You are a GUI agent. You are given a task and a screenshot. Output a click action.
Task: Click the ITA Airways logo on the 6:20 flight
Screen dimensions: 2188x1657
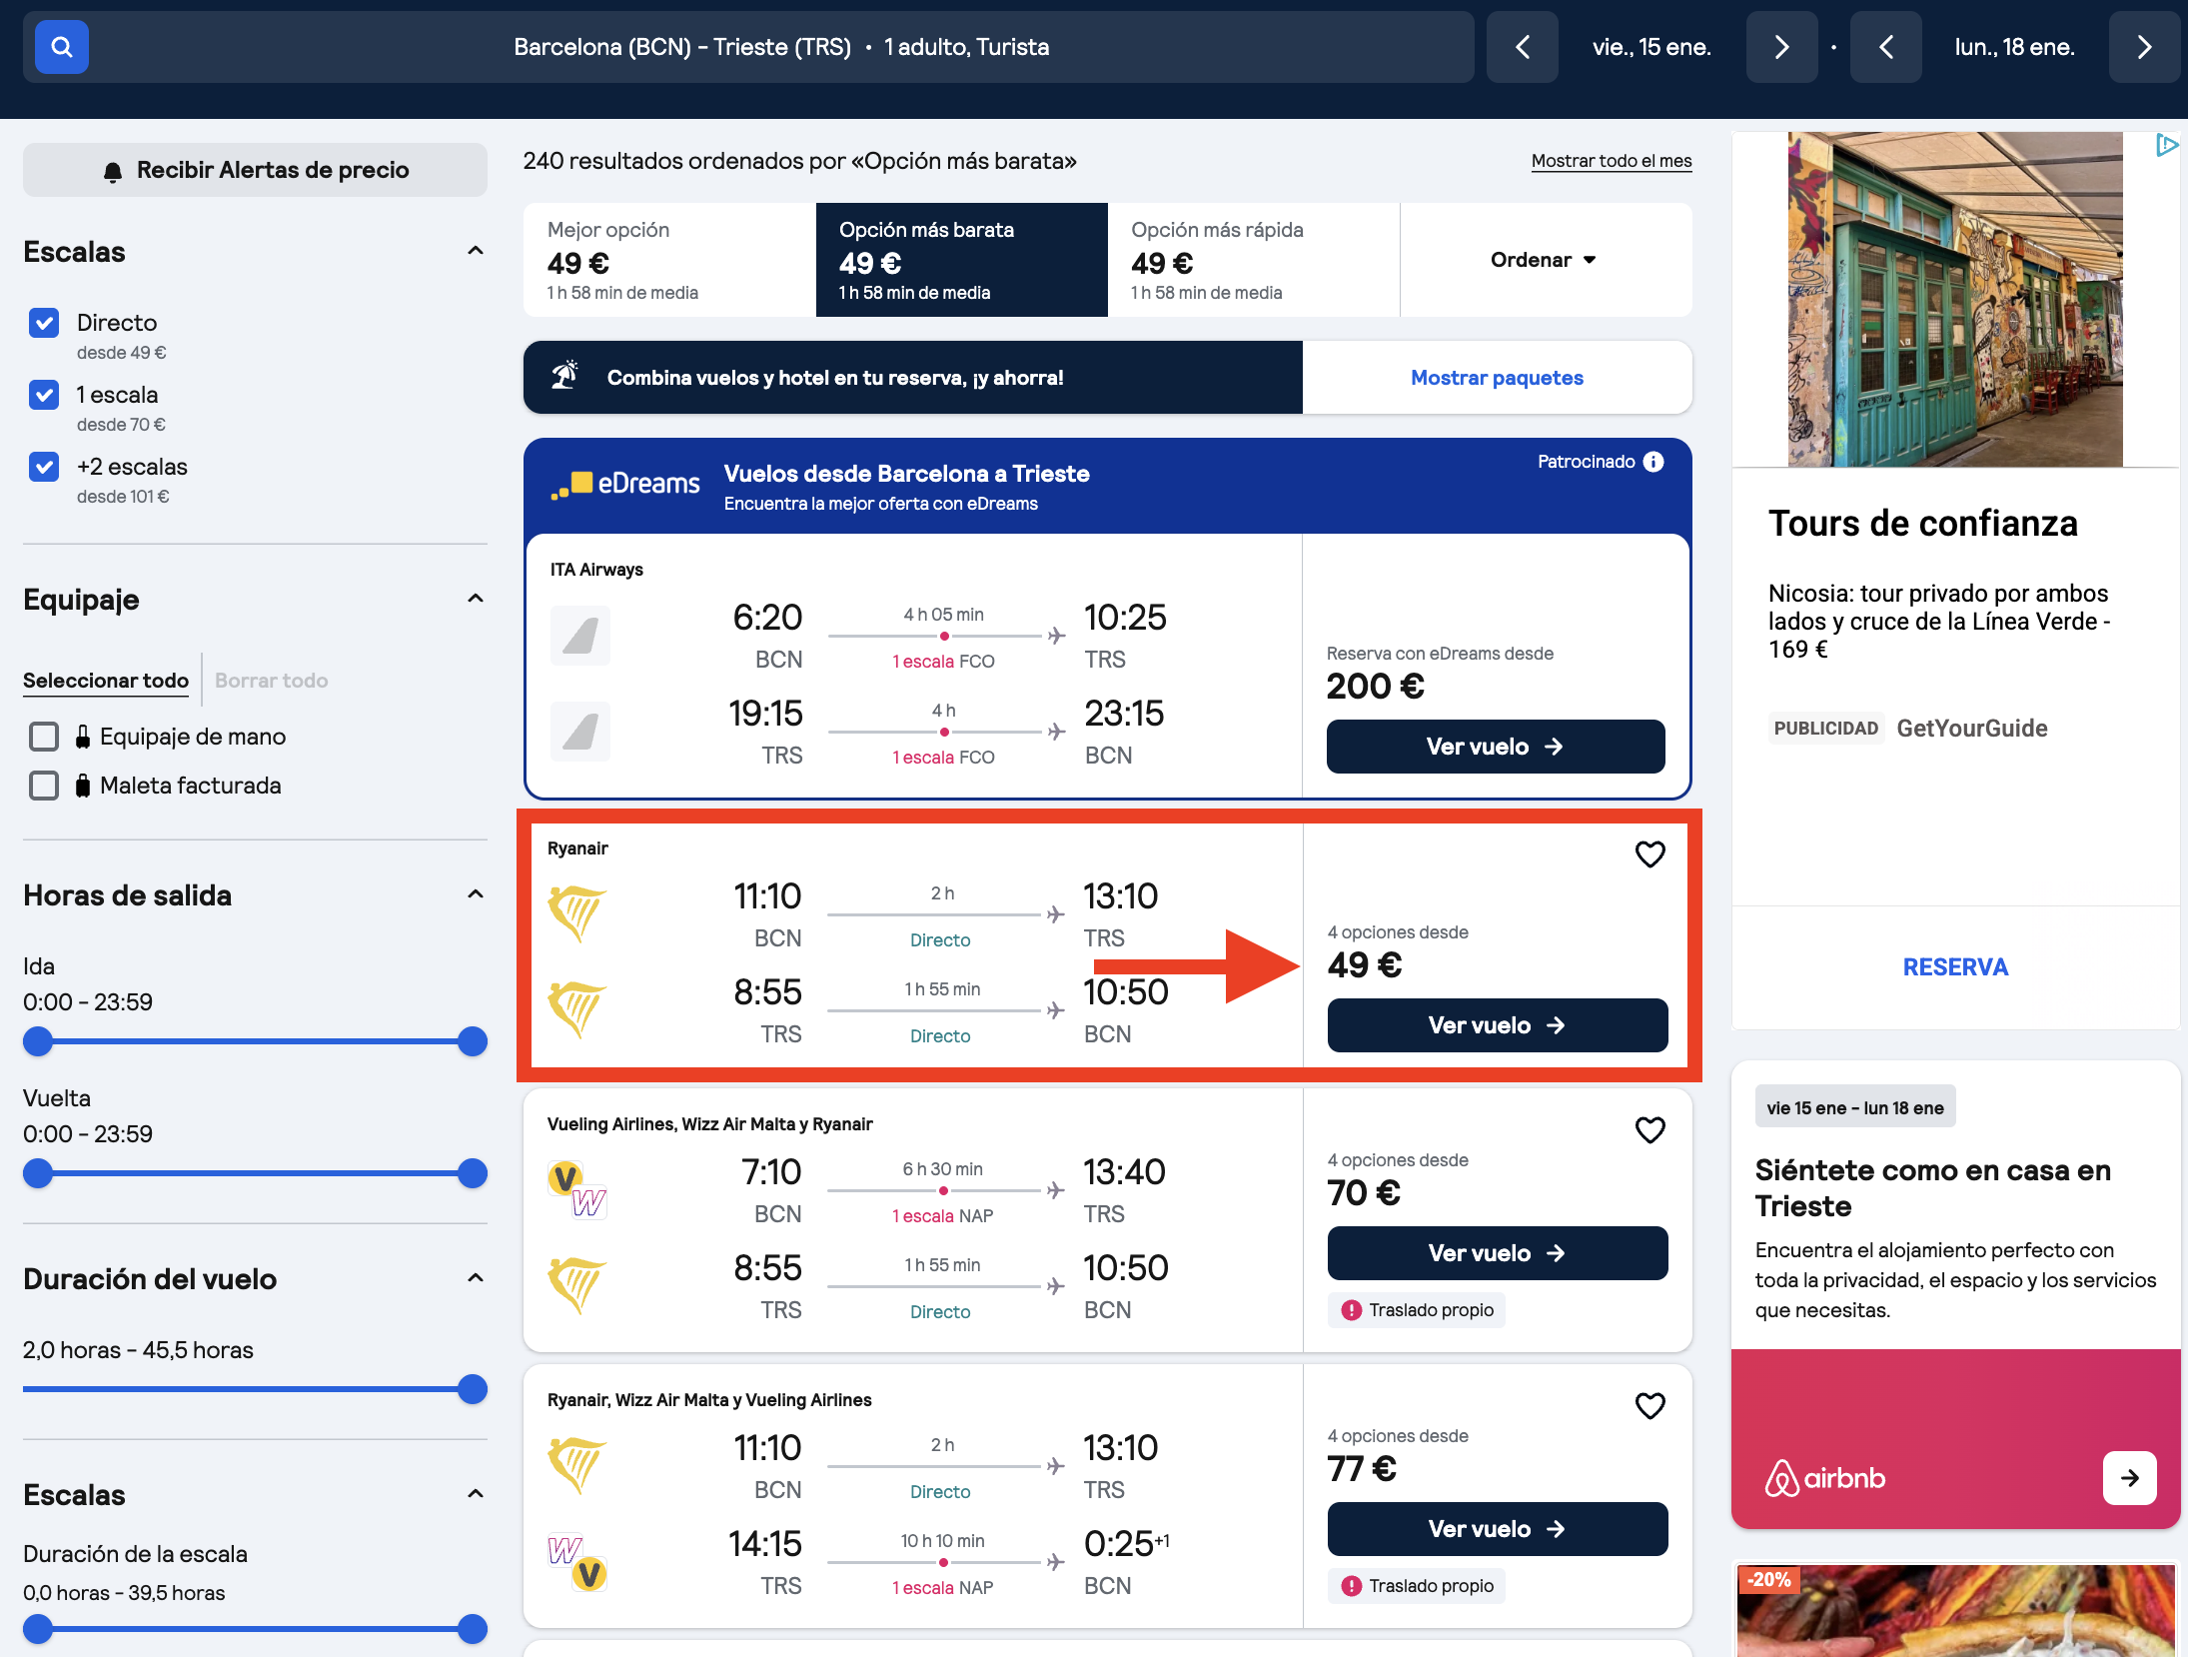point(579,636)
